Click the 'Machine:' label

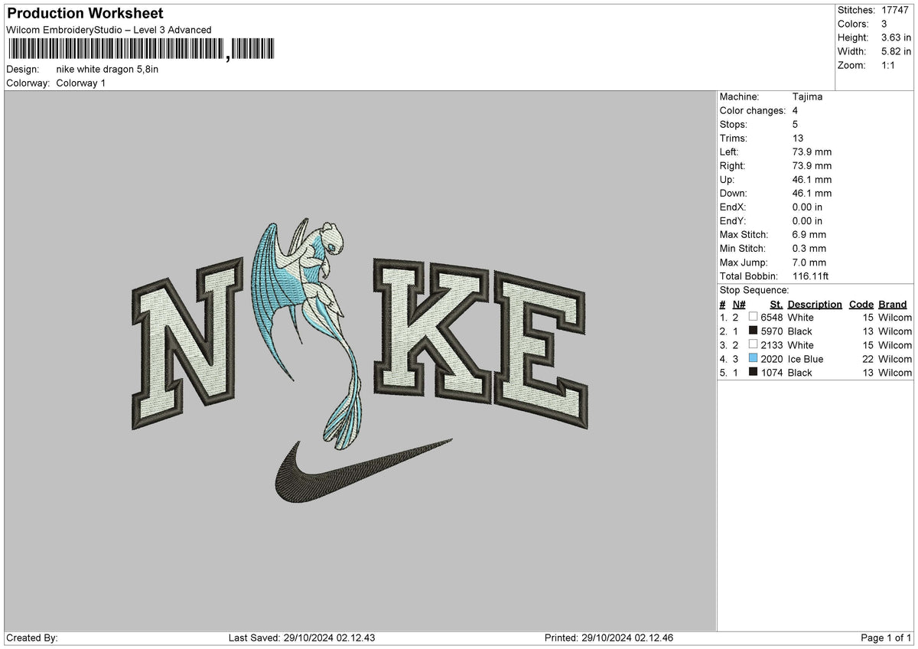pos(739,96)
